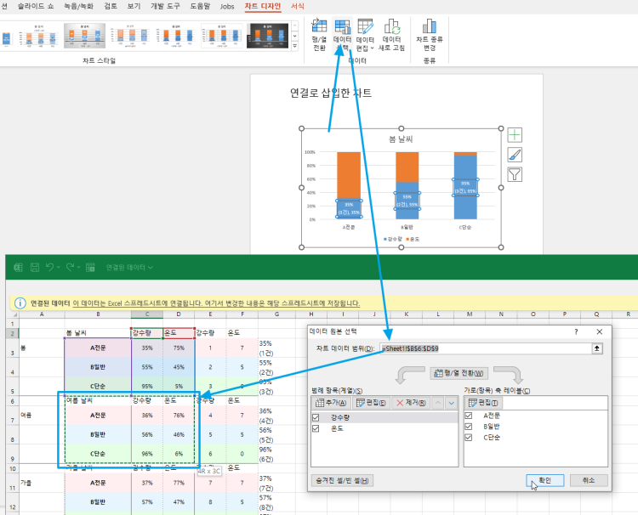The width and height of the screenshot is (638, 515).
Task: Open the 개발 도구 tab
Action: pyautogui.click(x=165, y=6)
